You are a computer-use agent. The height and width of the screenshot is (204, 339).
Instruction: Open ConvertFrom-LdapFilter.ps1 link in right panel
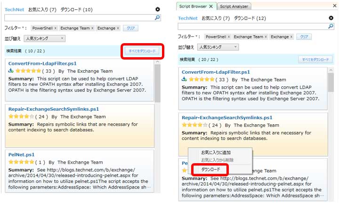216,72
